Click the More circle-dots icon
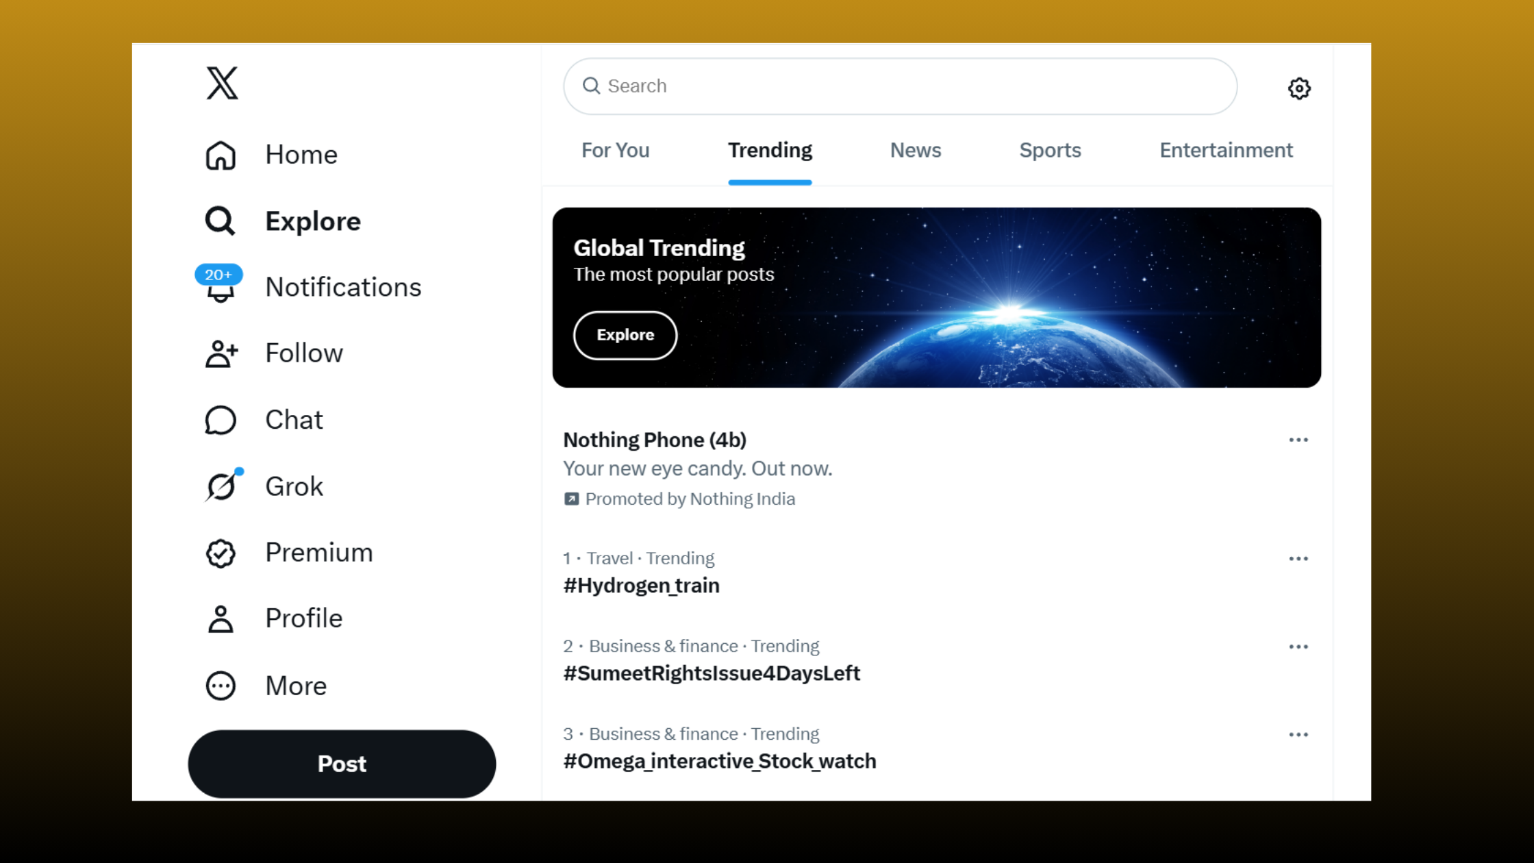1534x863 pixels. tap(221, 686)
